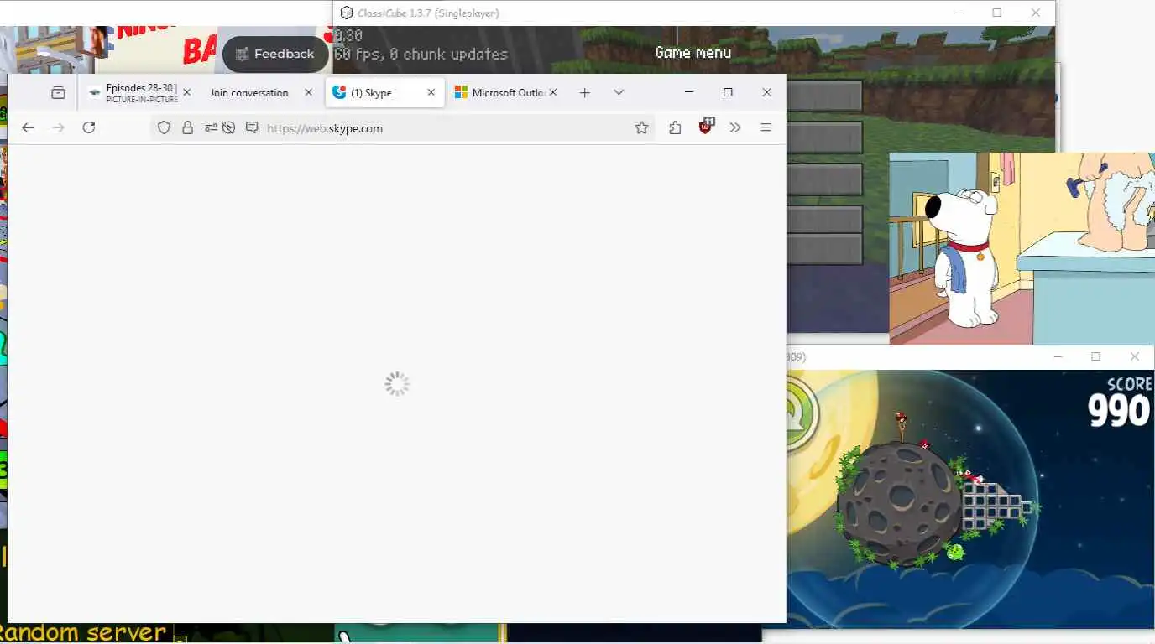Screen dimensions: 1155x644
Task: Click the Random server text
Action: tap(83, 632)
